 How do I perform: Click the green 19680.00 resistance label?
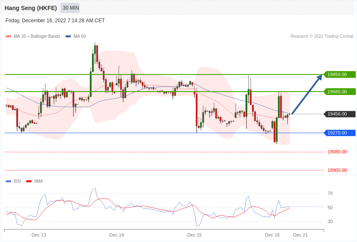339,91
